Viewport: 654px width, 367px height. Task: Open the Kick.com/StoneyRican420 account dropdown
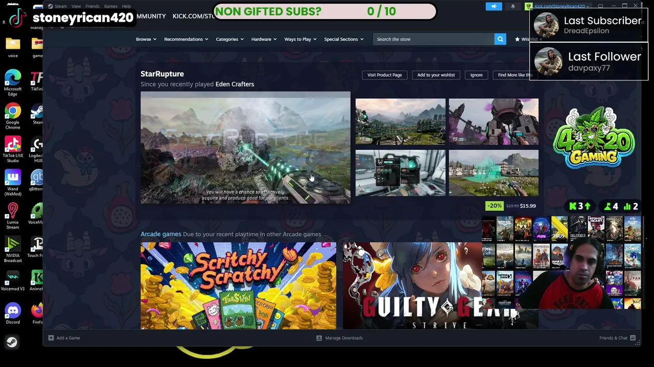[562, 6]
